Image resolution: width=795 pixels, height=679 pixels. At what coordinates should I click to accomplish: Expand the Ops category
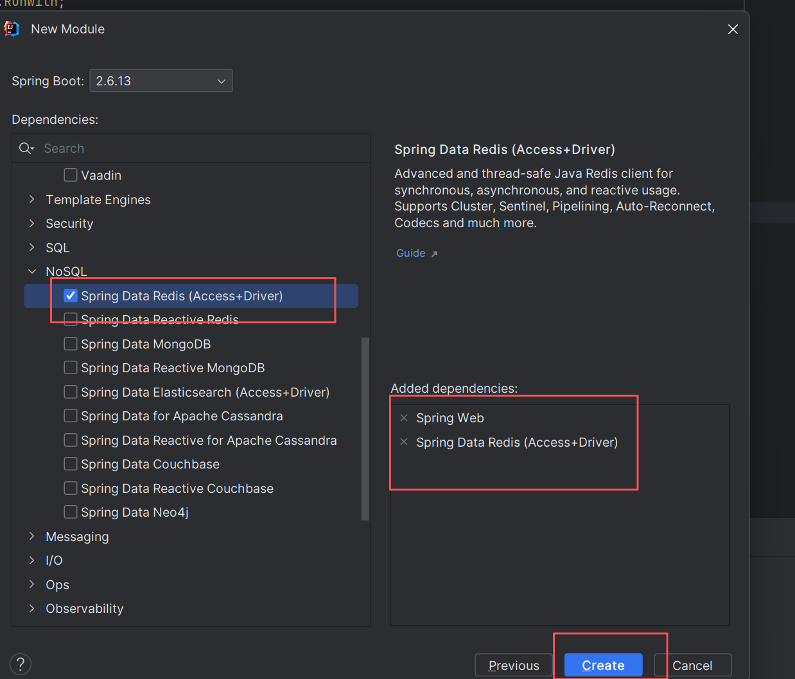[31, 584]
